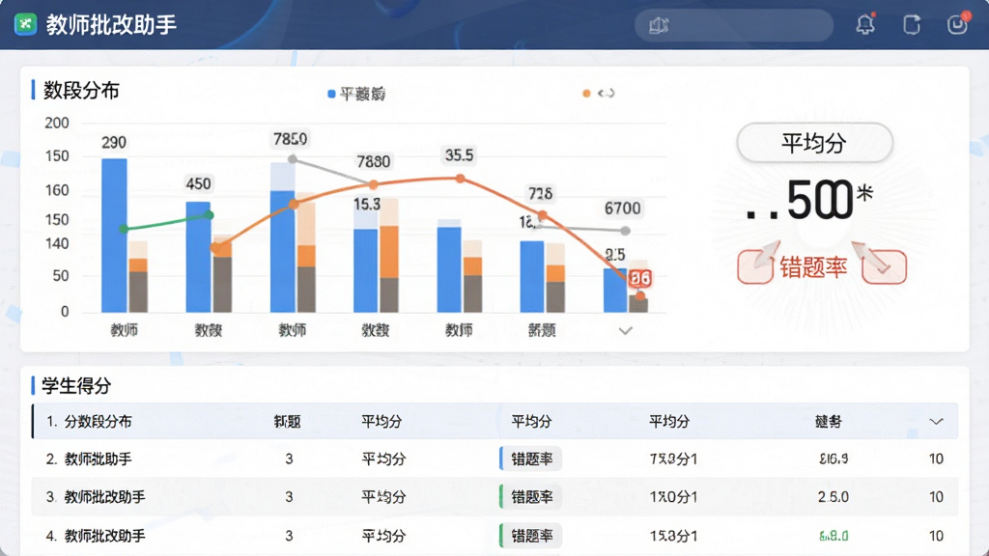Image resolution: width=989 pixels, height=556 pixels.
Task: Click the 450 label on the chart
Action: 198,183
